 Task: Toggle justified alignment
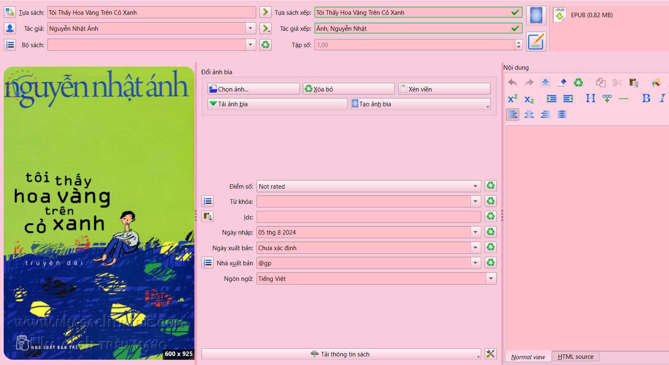(562, 114)
